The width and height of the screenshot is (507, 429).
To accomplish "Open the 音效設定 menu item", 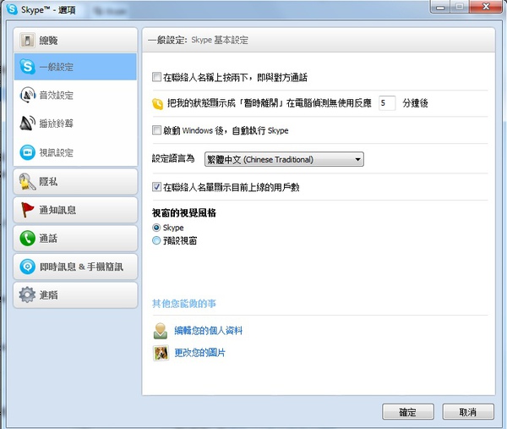I will tap(75, 95).
